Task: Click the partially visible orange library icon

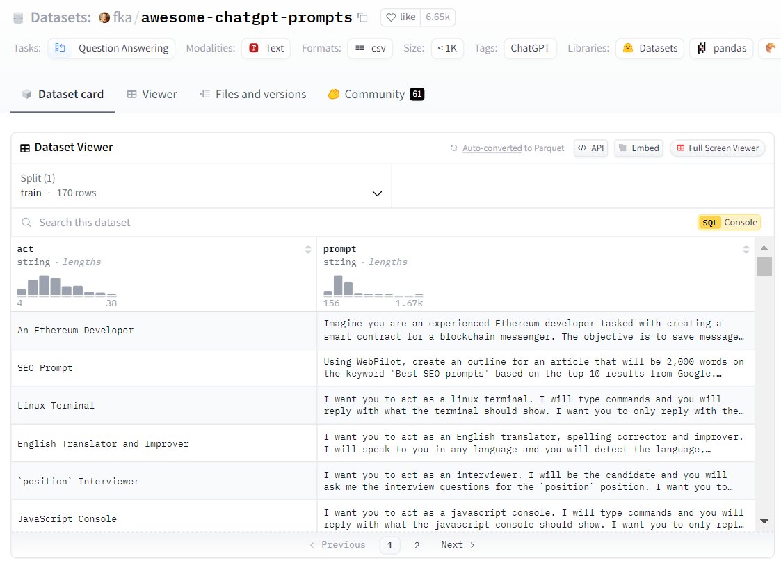Action: 770,48
